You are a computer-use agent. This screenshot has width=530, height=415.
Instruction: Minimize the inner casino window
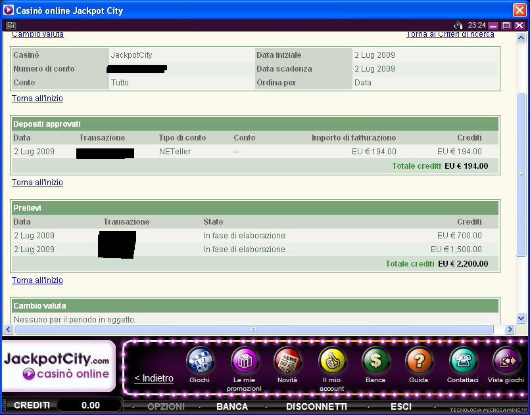click(x=494, y=26)
